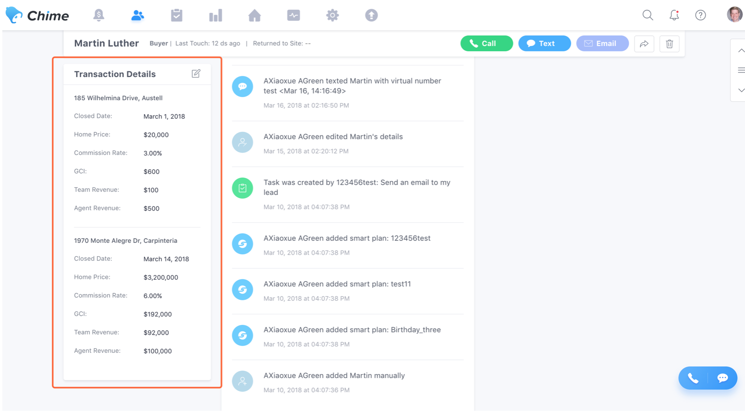
Task: Click closed date March 14, 2018
Action: (x=166, y=259)
